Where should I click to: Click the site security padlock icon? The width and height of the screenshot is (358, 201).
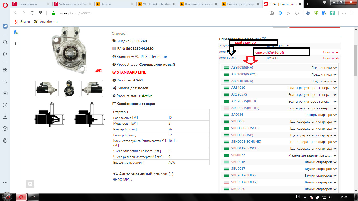[53, 13]
